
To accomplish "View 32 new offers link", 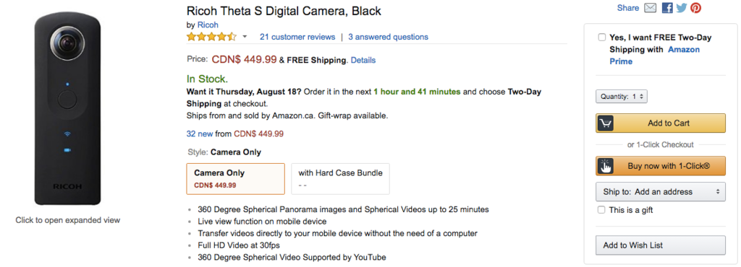I will (x=200, y=133).
